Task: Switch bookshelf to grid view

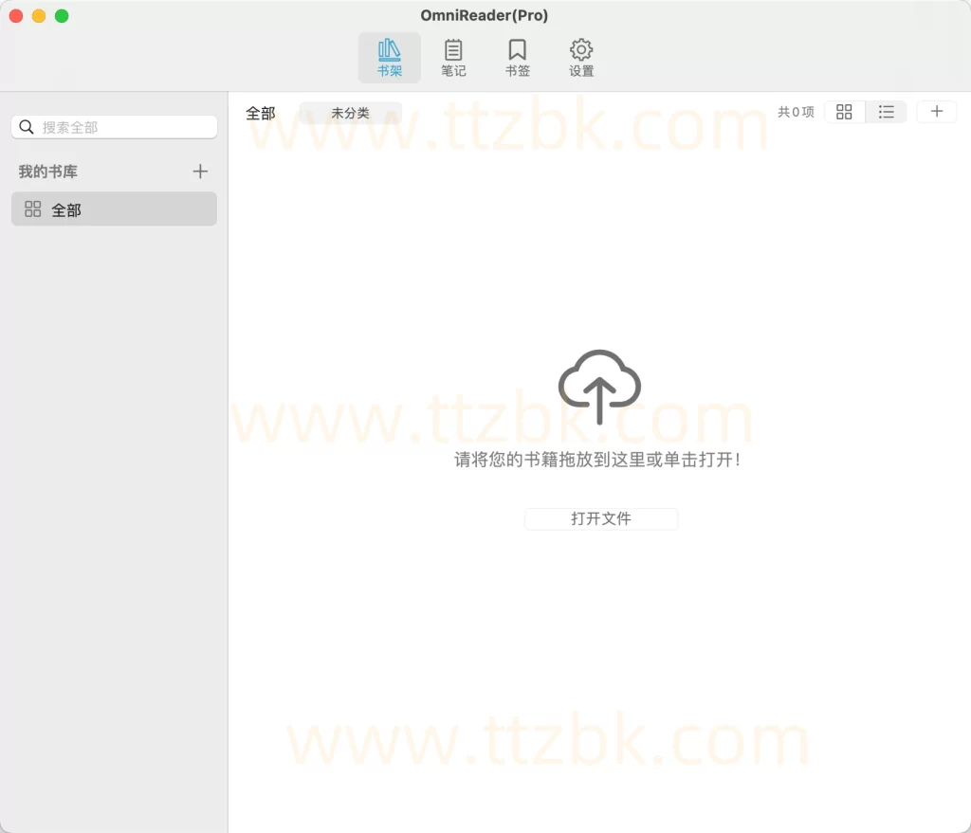Action: (x=844, y=111)
